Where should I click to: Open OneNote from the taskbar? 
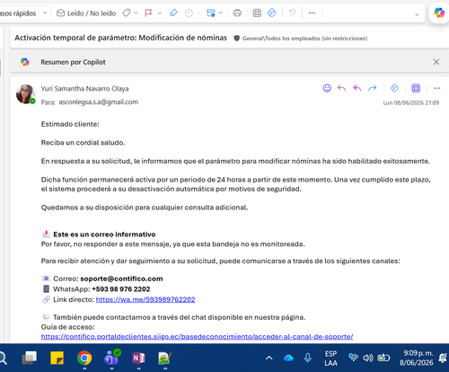pyautogui.click(x=138, y=358)
